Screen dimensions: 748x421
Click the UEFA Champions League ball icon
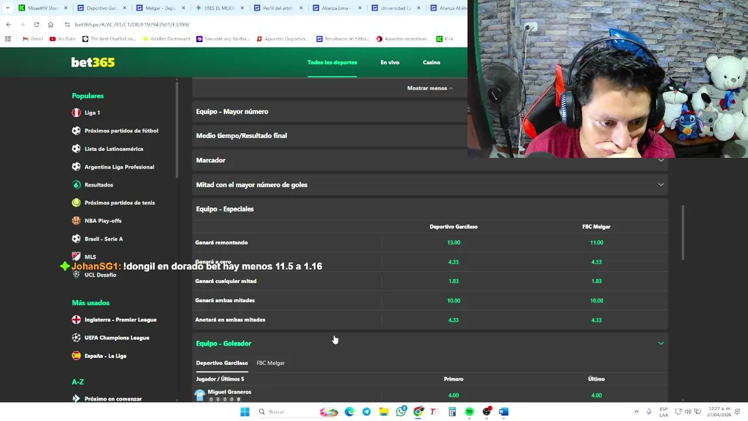pos(76,337)
